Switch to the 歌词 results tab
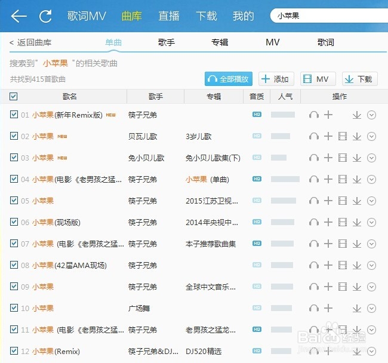 [326, 42]
